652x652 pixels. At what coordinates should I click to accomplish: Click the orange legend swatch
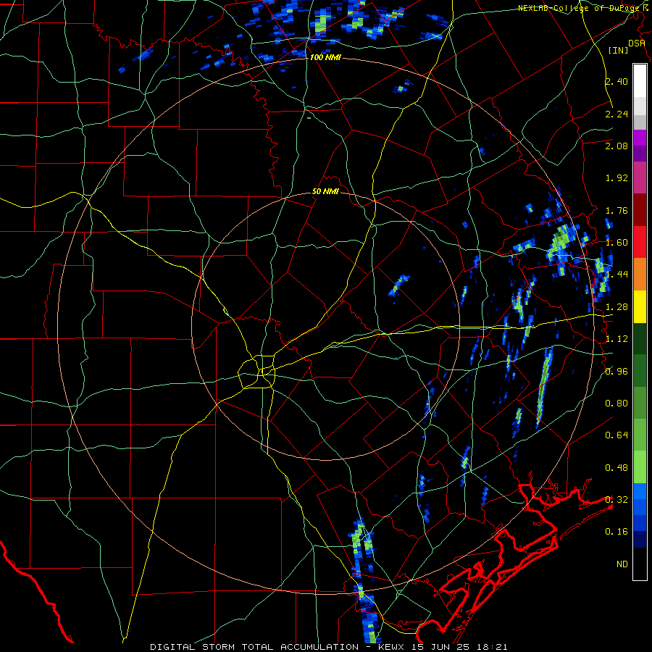click(640, 275)
